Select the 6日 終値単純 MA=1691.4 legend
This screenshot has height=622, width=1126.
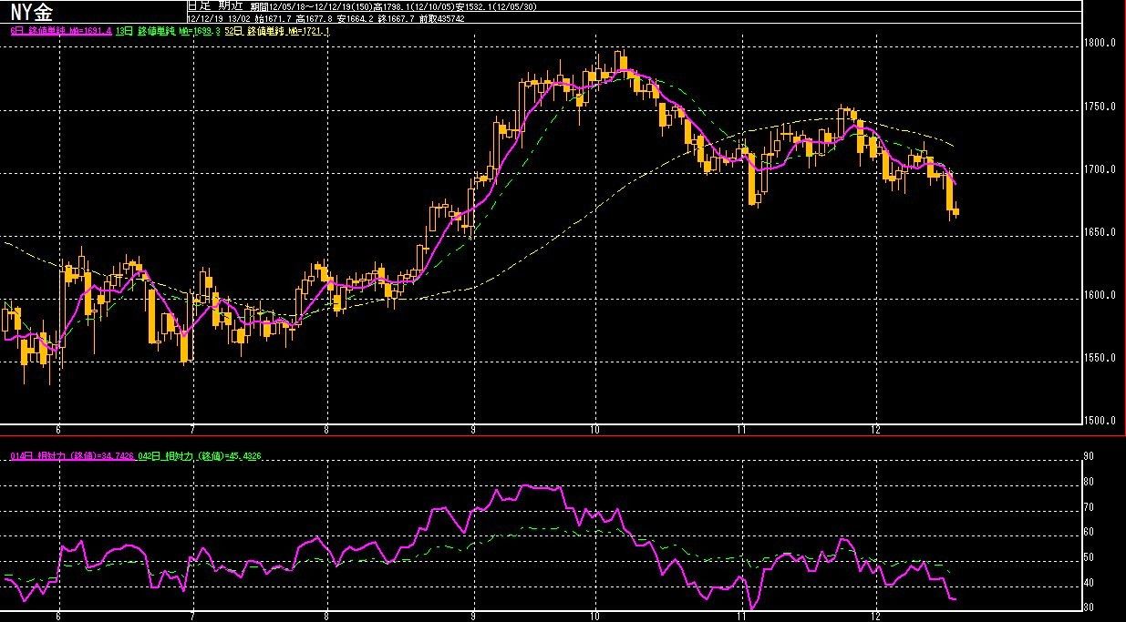point(59,31)
